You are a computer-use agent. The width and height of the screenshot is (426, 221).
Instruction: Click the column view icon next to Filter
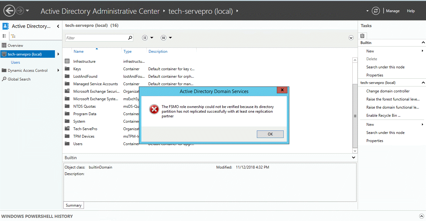144,37
